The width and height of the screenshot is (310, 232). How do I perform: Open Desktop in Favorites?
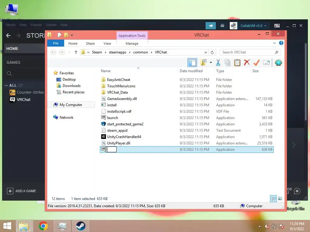(x=69, y=79)
